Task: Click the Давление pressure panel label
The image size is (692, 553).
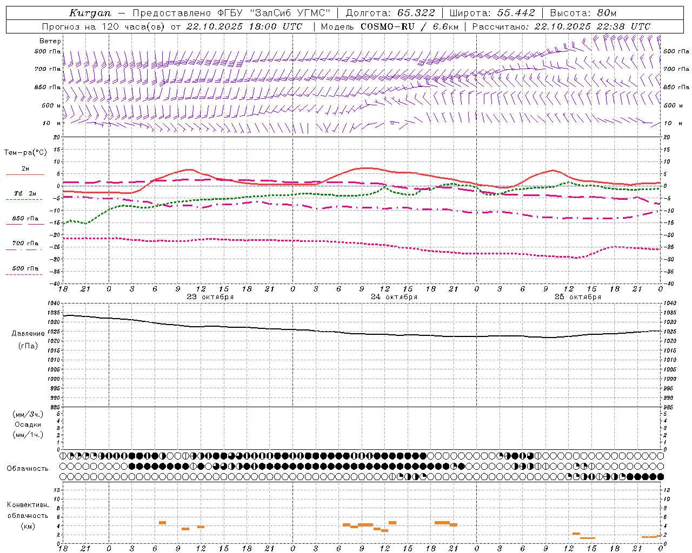Action: coord(28,334)
